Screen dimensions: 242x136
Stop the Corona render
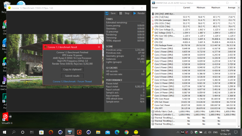pos(125,13)
